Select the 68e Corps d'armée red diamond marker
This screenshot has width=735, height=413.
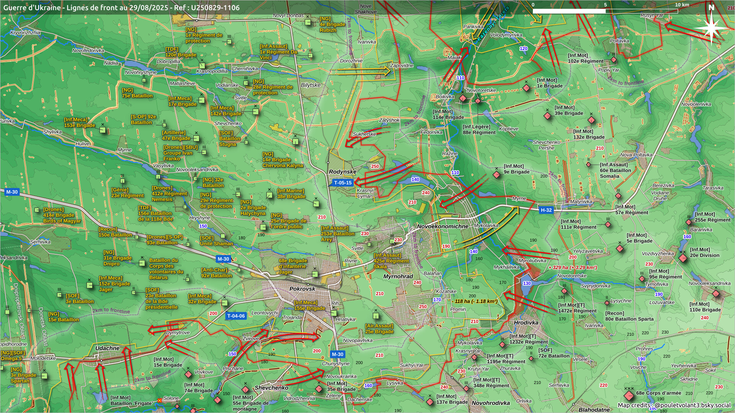pyautogui.click(x=629, y=395)
